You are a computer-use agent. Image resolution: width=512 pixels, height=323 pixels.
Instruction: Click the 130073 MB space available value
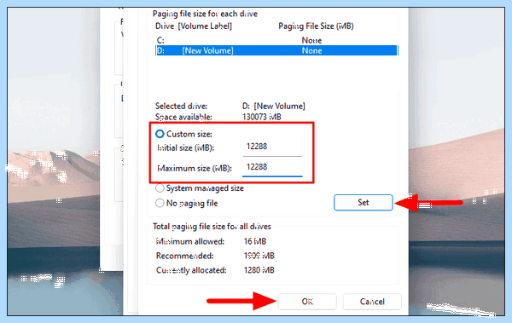click(x=262, y=117)
